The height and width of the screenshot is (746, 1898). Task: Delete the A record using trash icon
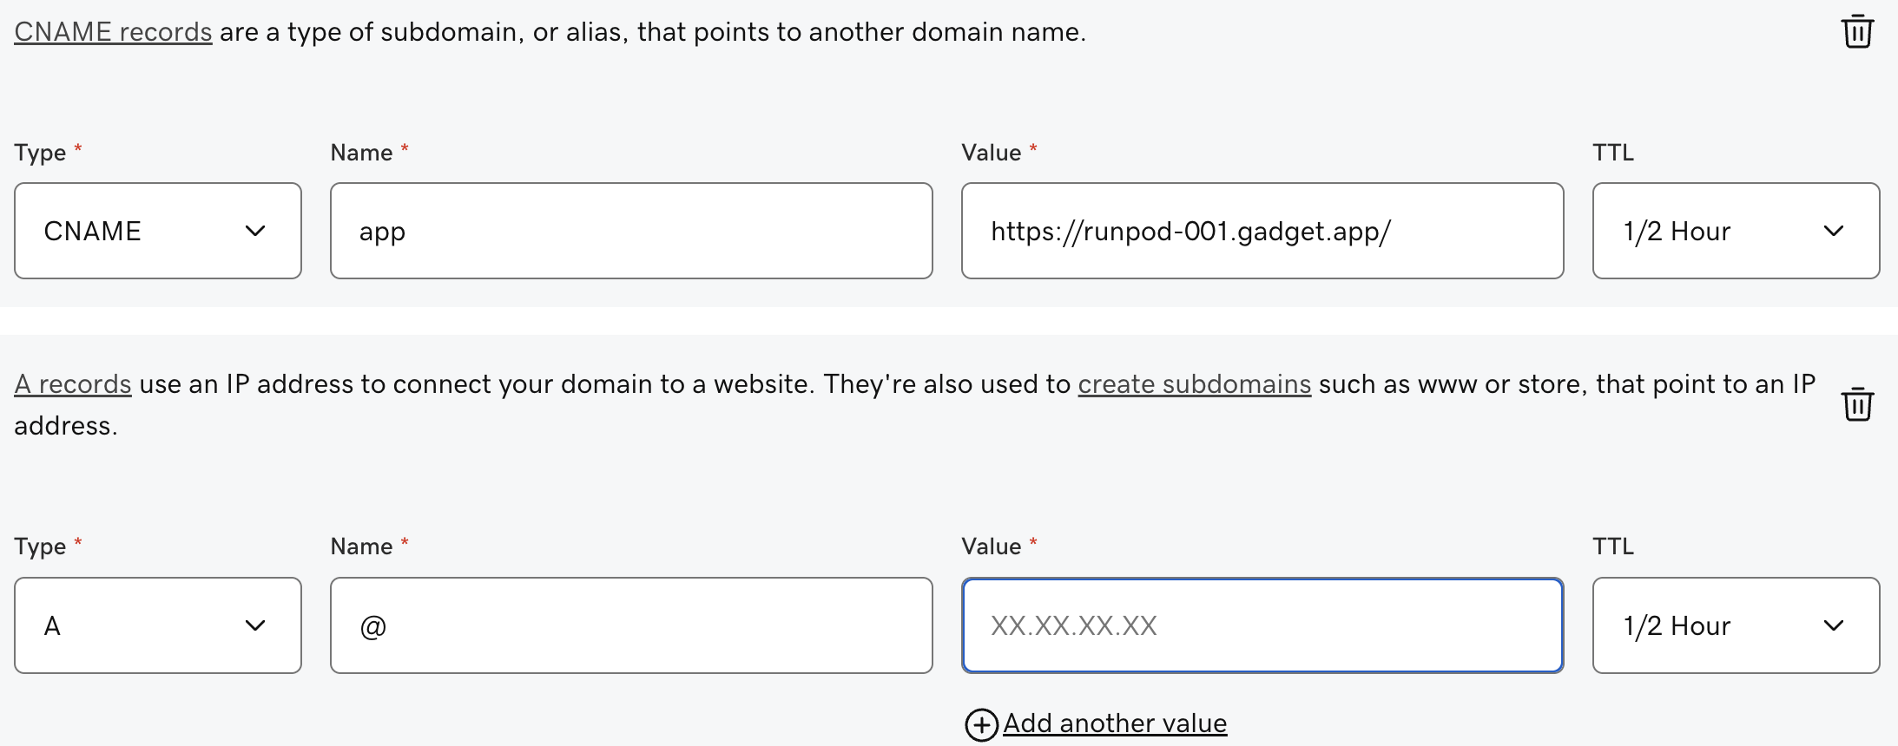(1857, 404)
